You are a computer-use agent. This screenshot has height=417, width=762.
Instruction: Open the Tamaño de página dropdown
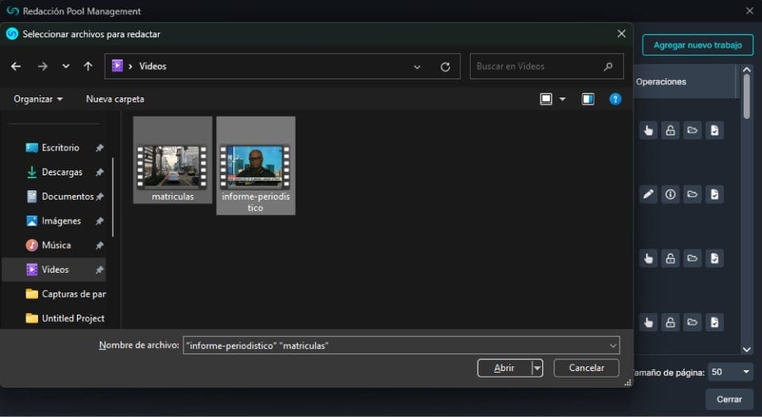[730, 372]
